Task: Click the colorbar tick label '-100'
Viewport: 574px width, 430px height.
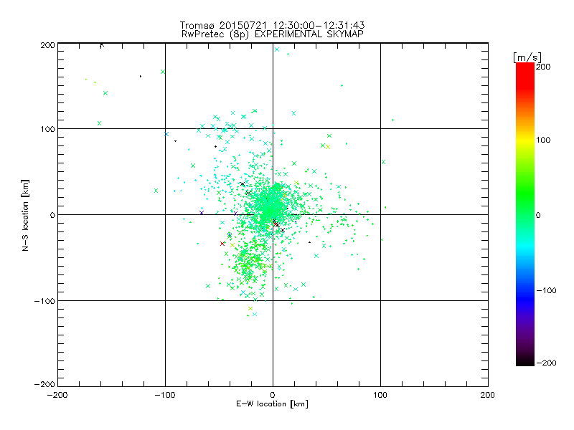Action: [x=546, y=291]
